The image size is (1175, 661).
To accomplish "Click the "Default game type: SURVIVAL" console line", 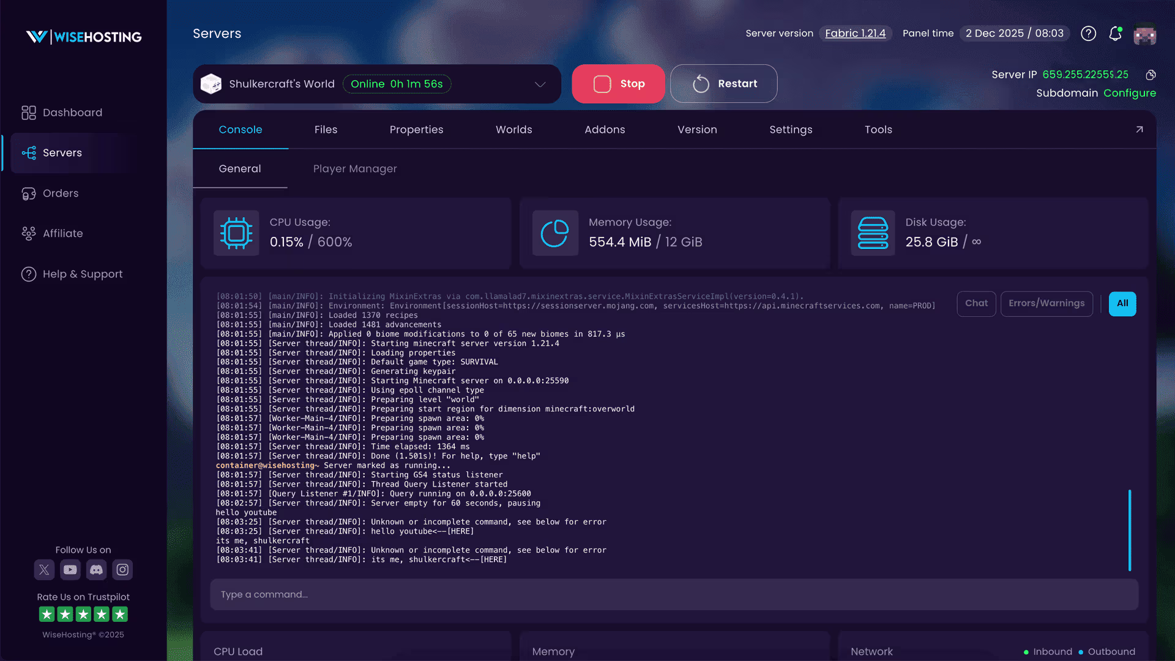I will [x=357, y=362].
